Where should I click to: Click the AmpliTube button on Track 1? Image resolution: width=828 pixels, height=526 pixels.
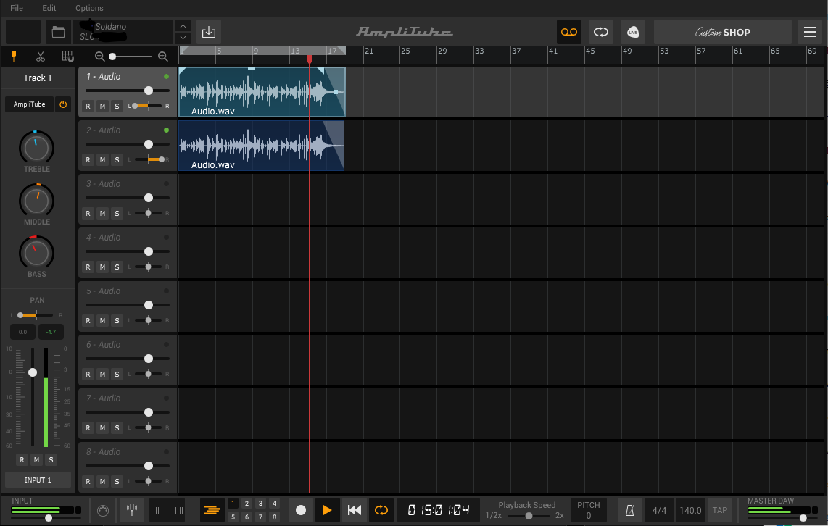coord(30,104)
